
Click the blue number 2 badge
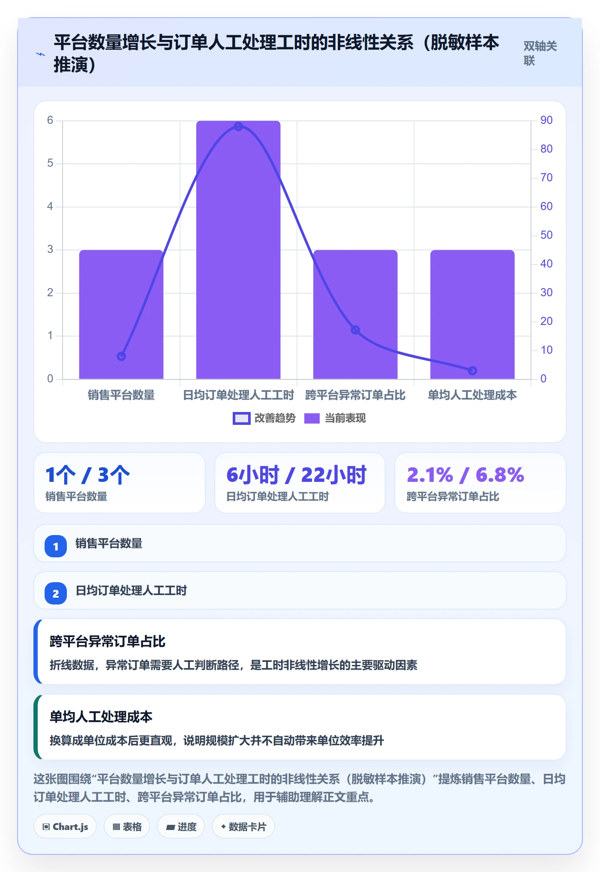point(56,593)
